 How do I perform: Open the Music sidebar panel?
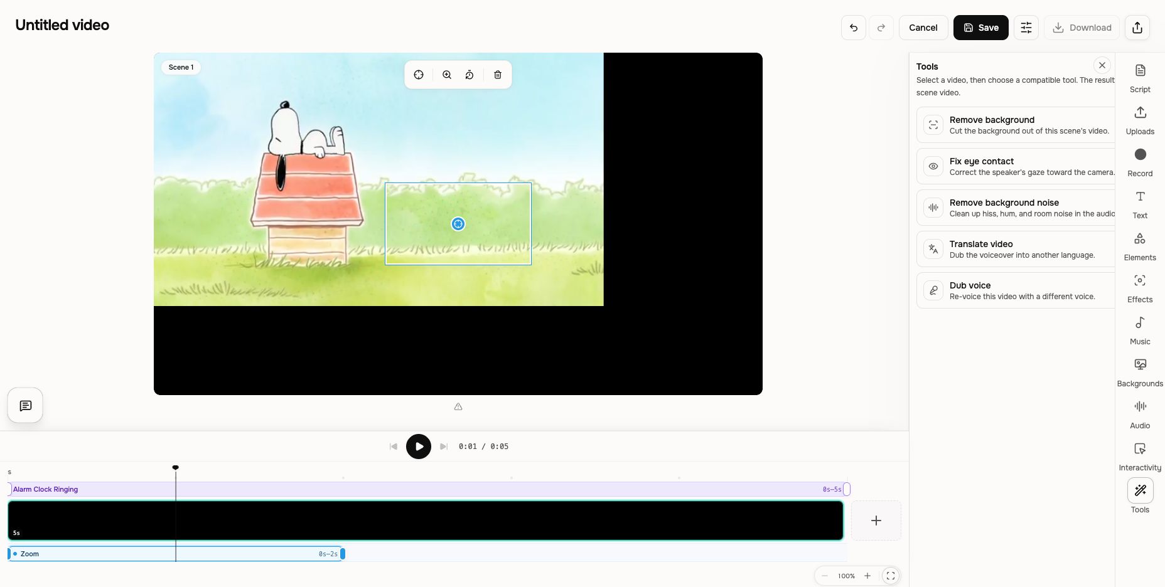point(1140,331)
